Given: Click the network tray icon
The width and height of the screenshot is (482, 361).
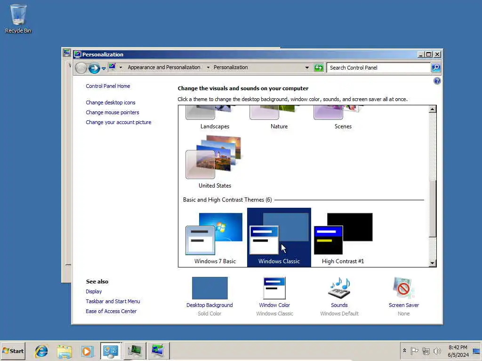Looking at the screenshot, I should click(426, 351).
